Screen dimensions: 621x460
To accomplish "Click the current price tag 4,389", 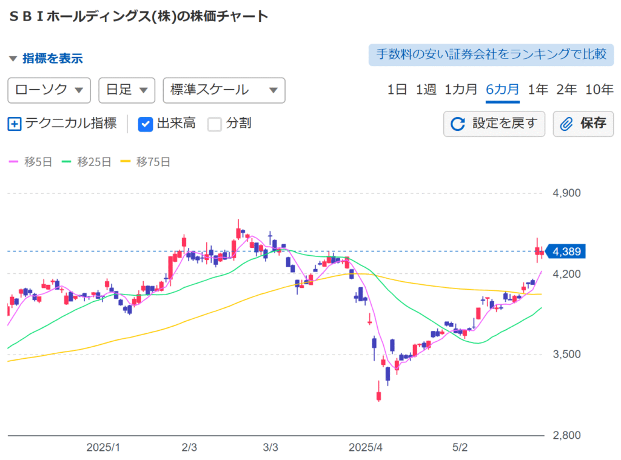I will [x=566, y=252].
